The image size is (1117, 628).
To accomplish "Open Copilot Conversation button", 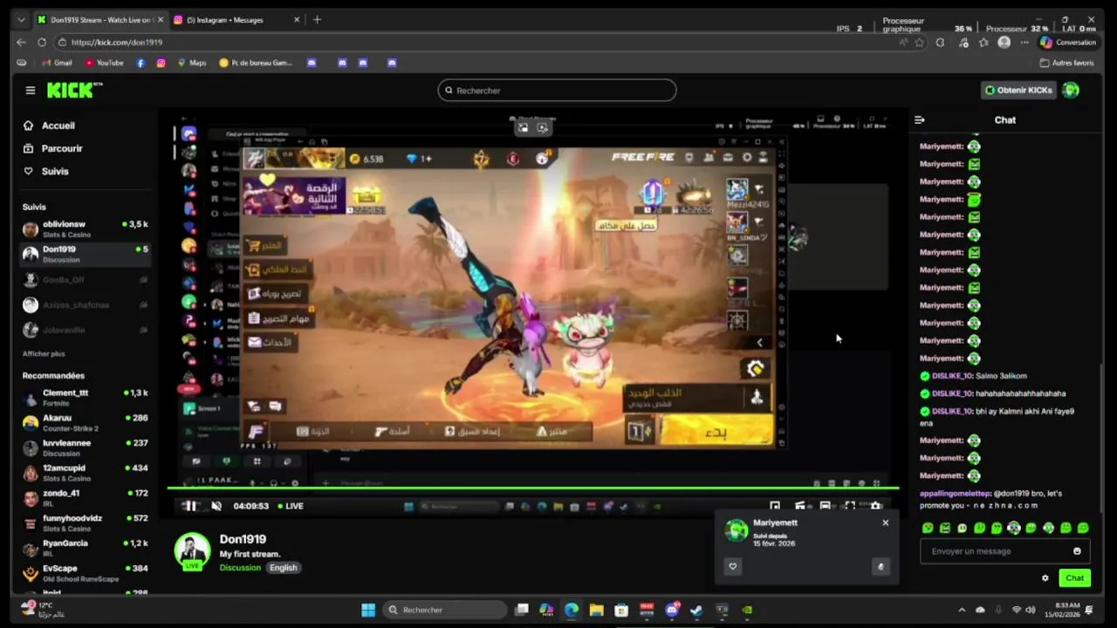I will pos(1068,42).
